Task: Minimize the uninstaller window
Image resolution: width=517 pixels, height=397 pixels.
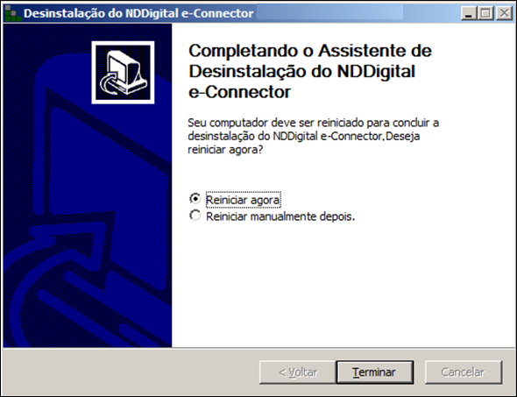Action: coord(469,13)
